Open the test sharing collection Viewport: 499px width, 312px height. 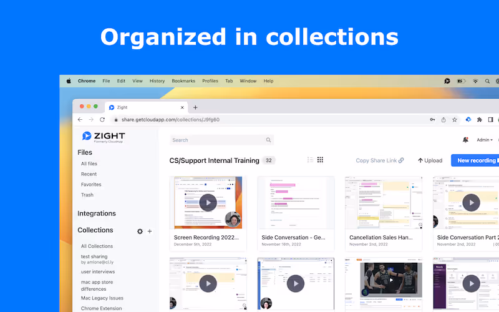click(97, 259)
